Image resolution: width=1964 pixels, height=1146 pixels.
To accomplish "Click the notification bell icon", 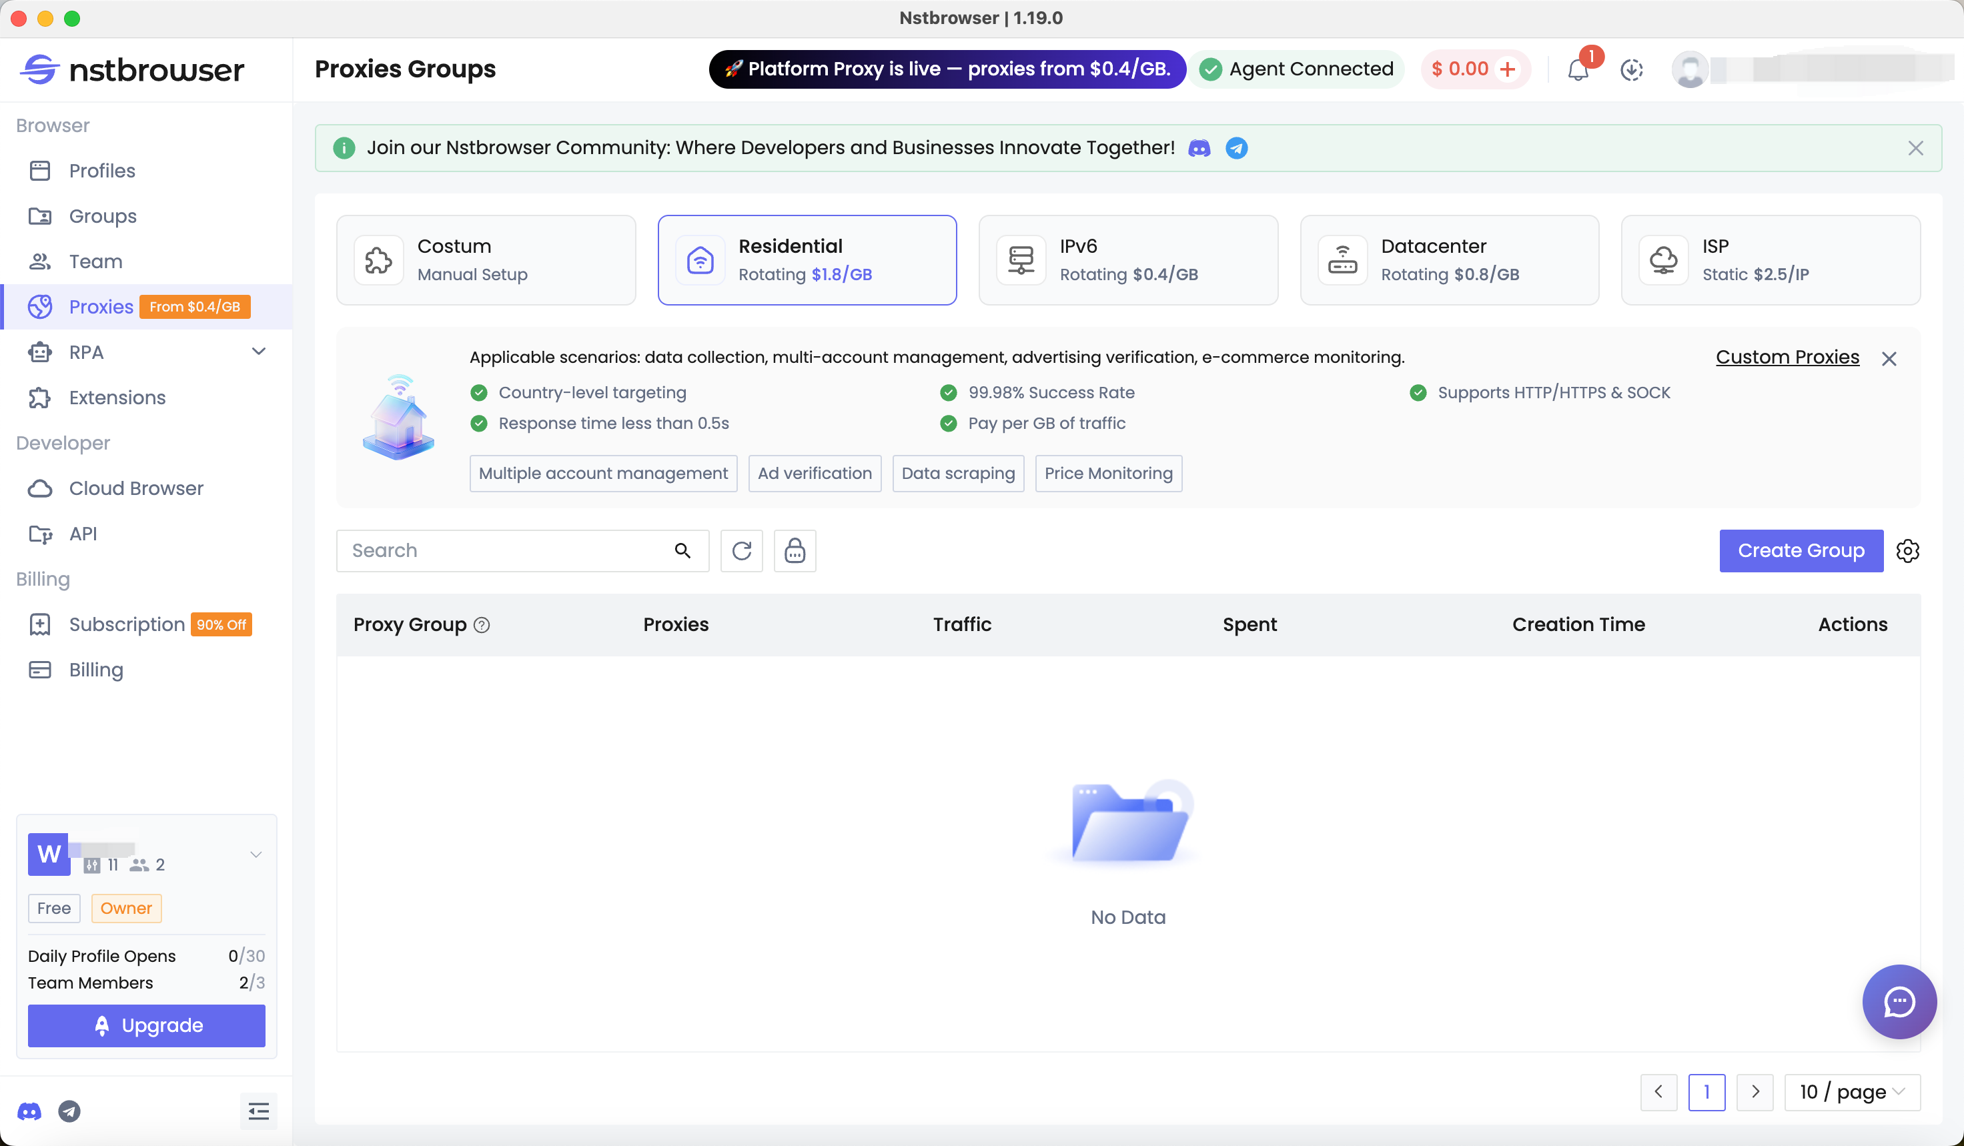I will 1578,69.
